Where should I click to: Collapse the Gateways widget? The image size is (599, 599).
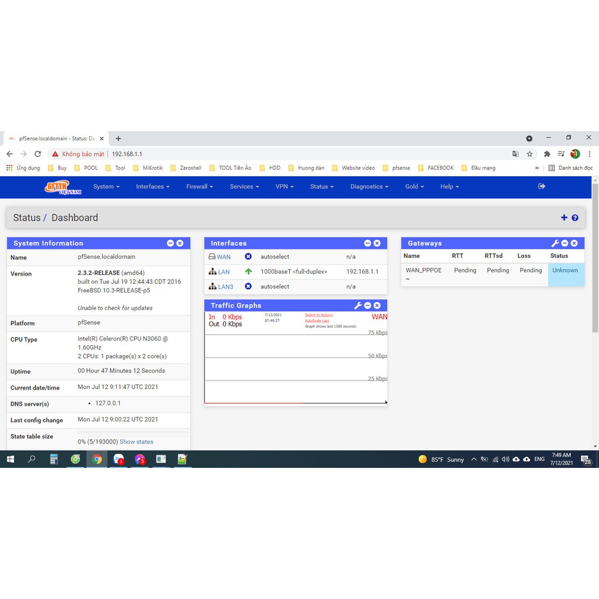[564, 243]
